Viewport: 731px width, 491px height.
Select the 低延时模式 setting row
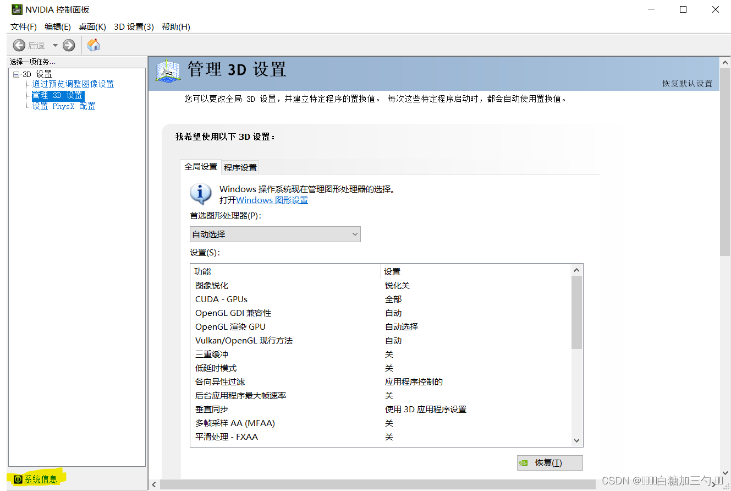click(381, 368)
